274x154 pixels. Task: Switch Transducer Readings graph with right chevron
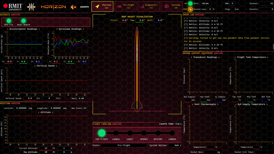[x=219, y=57]
